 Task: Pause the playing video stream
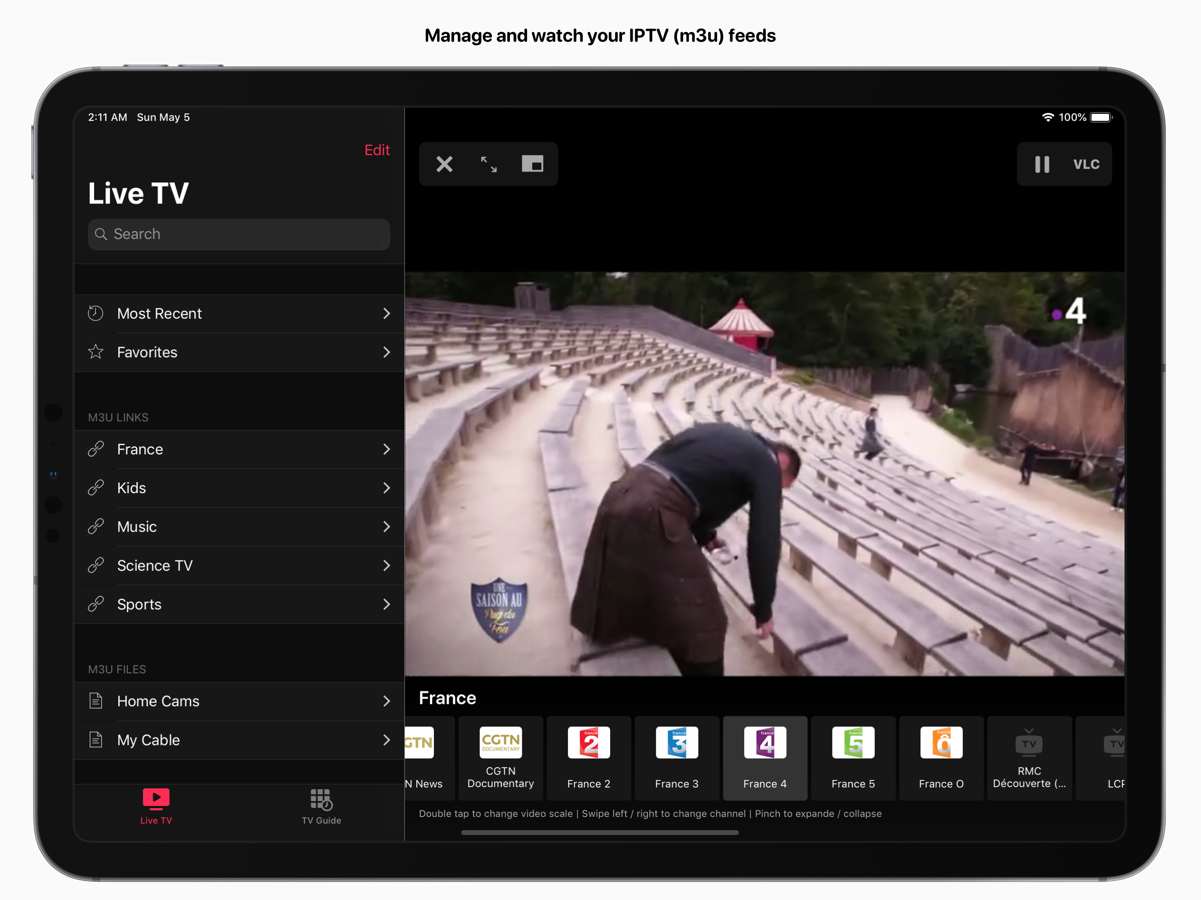click(x=1041, y=164)
